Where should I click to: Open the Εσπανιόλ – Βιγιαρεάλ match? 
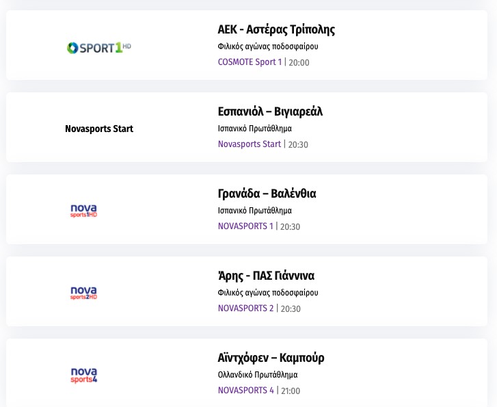[x=270, y=111]
